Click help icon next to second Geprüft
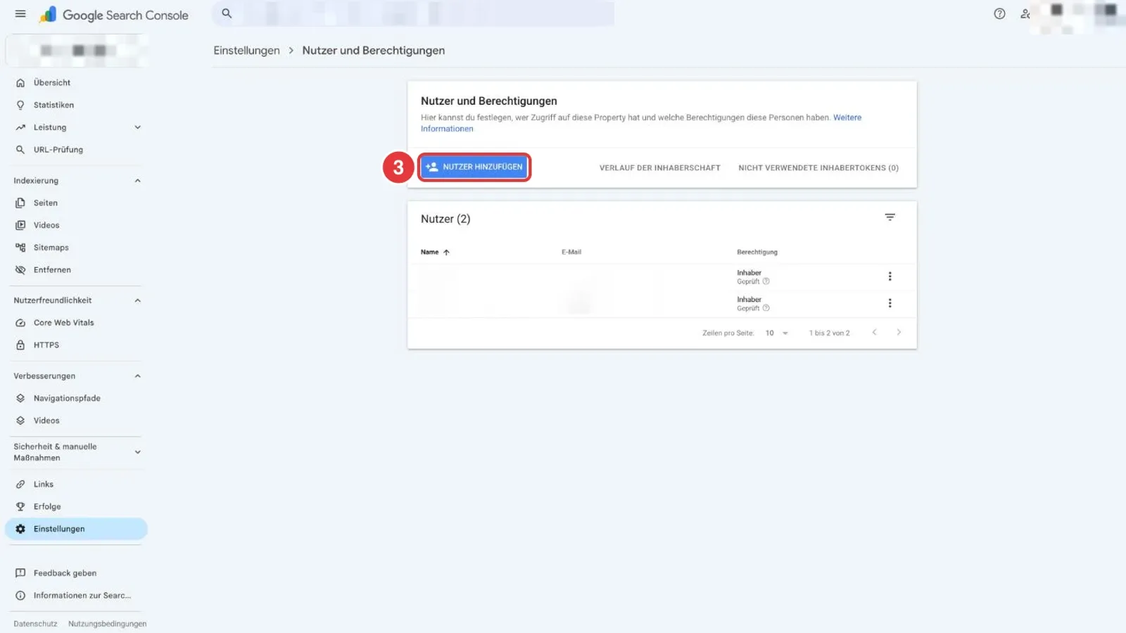The height and width of the screenshot is (633, 1126). pyautogui.click(x=766, y=308)
